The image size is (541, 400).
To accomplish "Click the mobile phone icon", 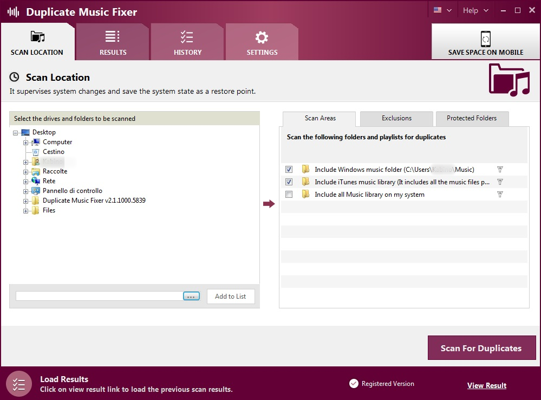I will click(x=485, y=38).
